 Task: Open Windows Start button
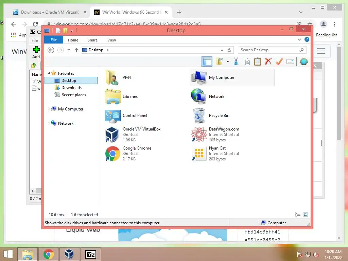[8, 254]
